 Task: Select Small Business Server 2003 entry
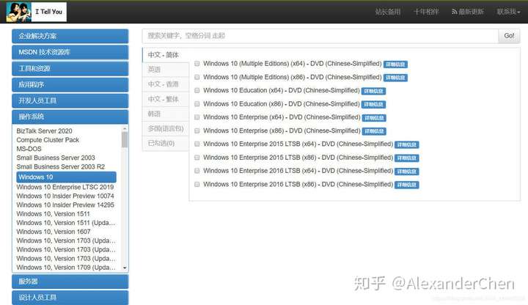tap(56, 158)
